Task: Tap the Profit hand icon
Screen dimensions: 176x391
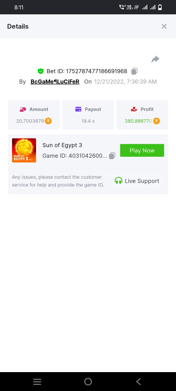Action: click(x=134, y=109)
